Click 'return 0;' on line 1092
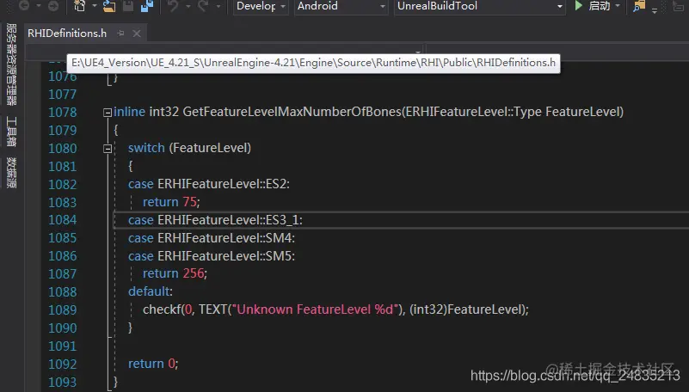 pyautogui.click(x=153, y=364)
